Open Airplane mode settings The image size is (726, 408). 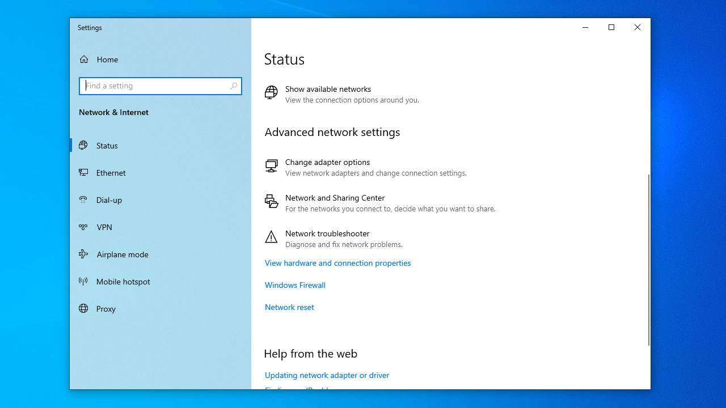tap(161, 254)
